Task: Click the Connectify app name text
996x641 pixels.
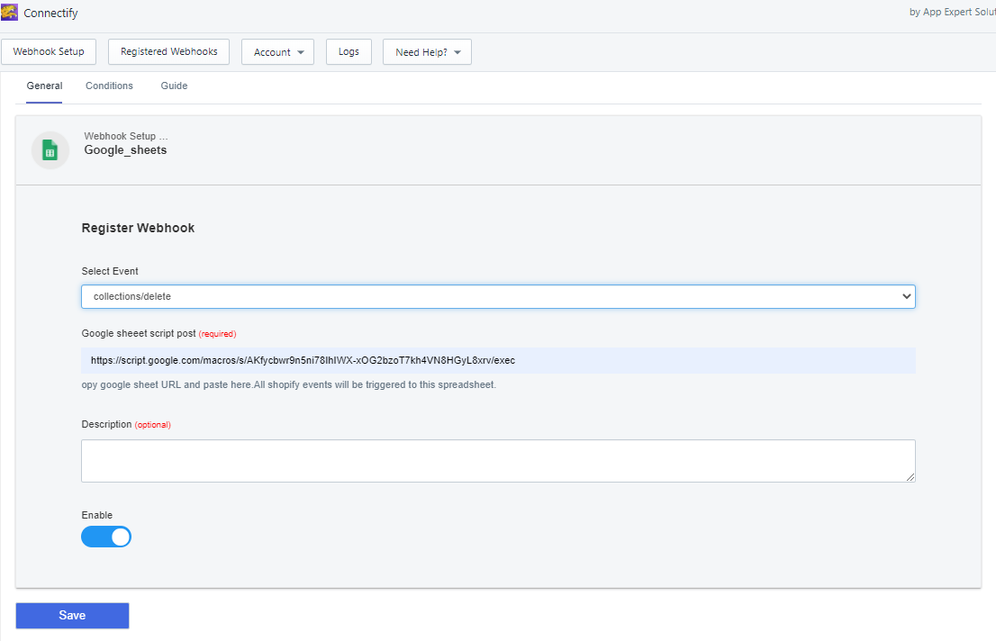Action: click(50, 13)
